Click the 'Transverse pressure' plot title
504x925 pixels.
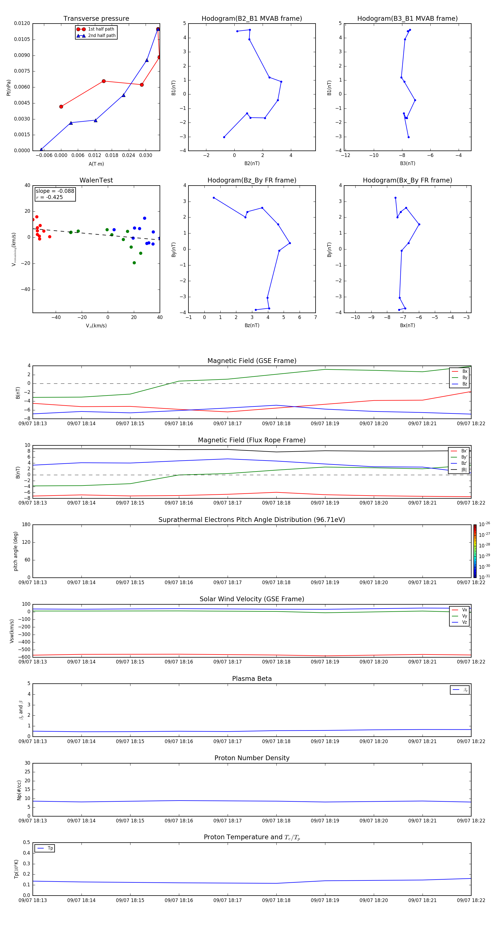(x=96, y=19)
